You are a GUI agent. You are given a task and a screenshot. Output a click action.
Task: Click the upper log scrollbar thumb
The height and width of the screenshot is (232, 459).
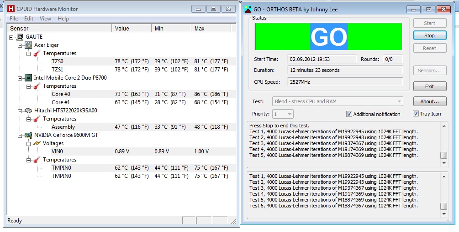444,155
